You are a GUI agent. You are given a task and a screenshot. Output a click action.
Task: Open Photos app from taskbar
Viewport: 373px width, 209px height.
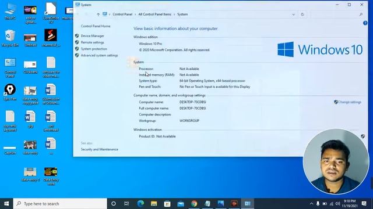pyautogui.click(x=221, y=204)
